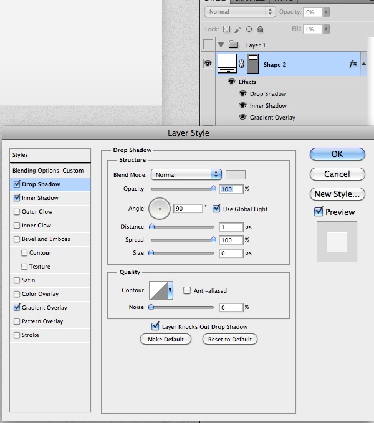Click lock transparent pixels icon
Image resolution: width=374 pixels, height=423 pixels.
227,29
